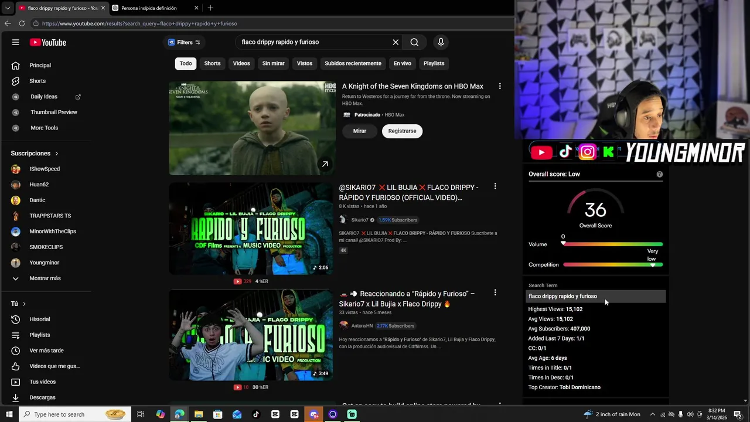Select the Todo filter chip
The image size is (750, 422).
[186, 63]
